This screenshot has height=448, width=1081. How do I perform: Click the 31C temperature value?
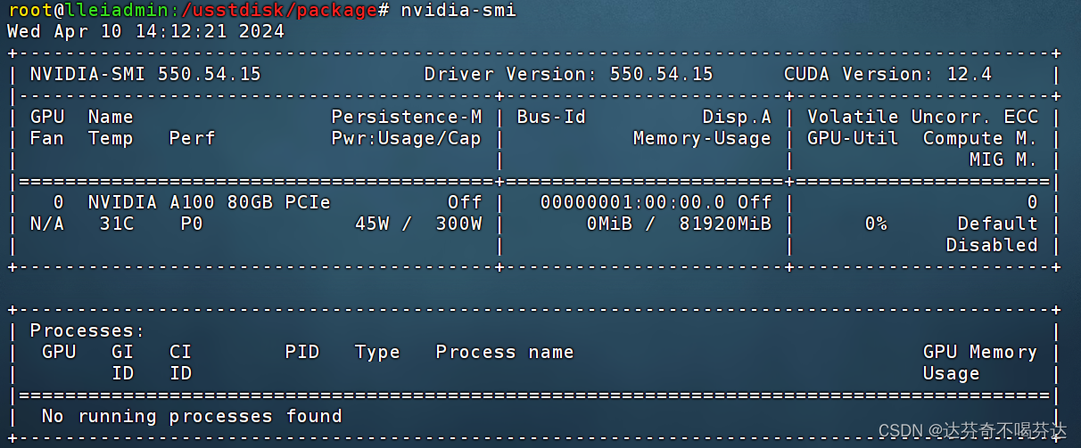117,224
